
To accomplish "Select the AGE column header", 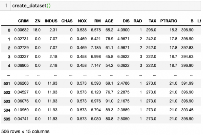I will [x=109, y=21].
